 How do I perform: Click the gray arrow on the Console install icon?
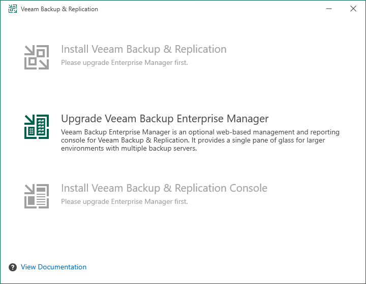[x=29, y=189]
